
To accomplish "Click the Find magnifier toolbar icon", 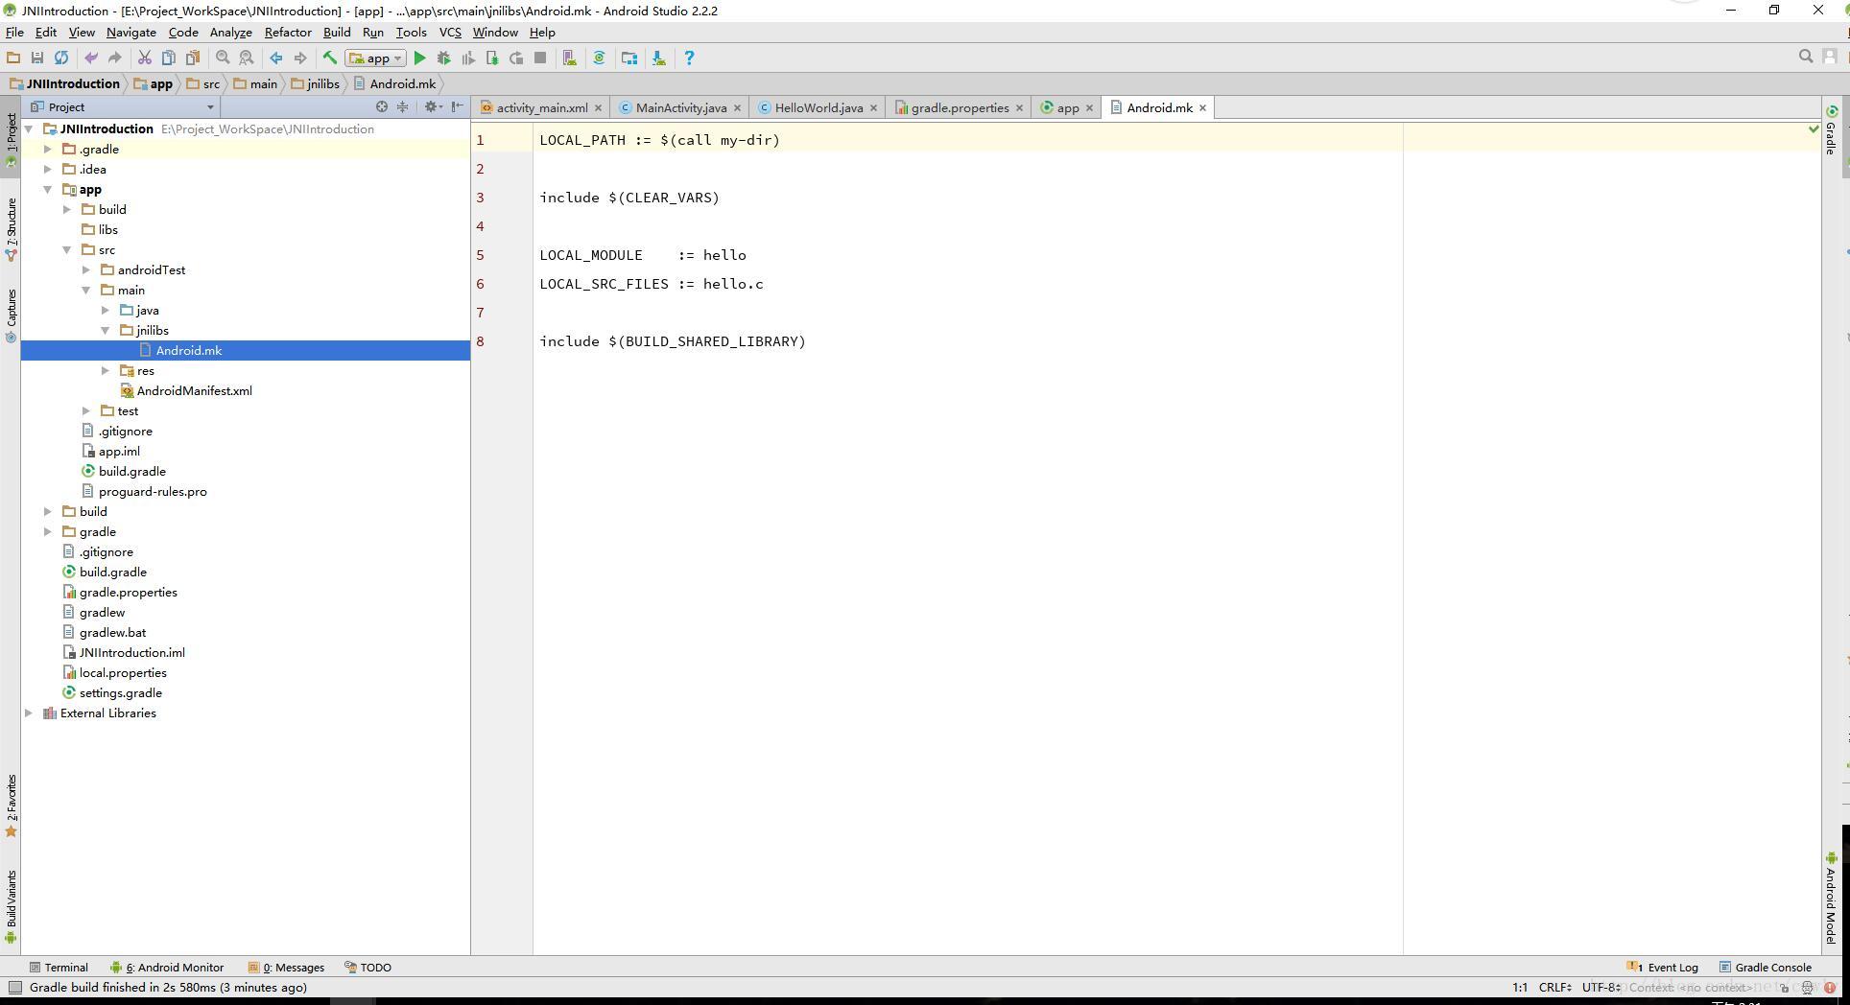I will 223,58.
